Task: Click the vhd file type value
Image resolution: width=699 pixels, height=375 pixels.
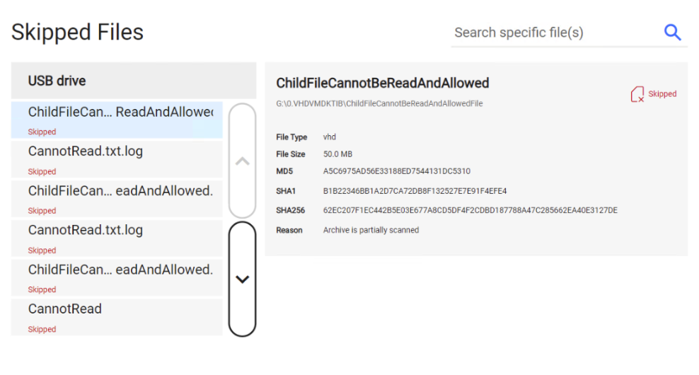Action: [330, 137]
